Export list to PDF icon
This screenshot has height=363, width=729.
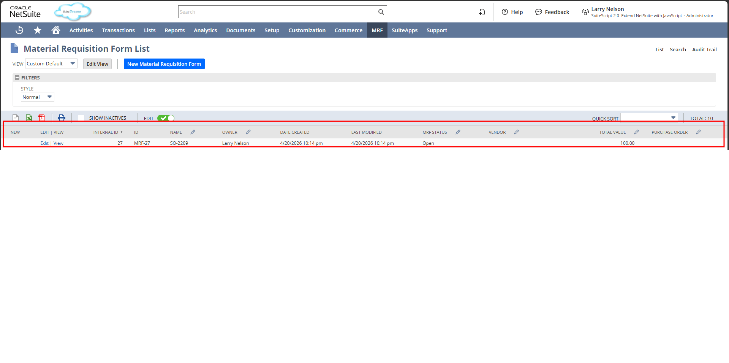tap(42, 118)
